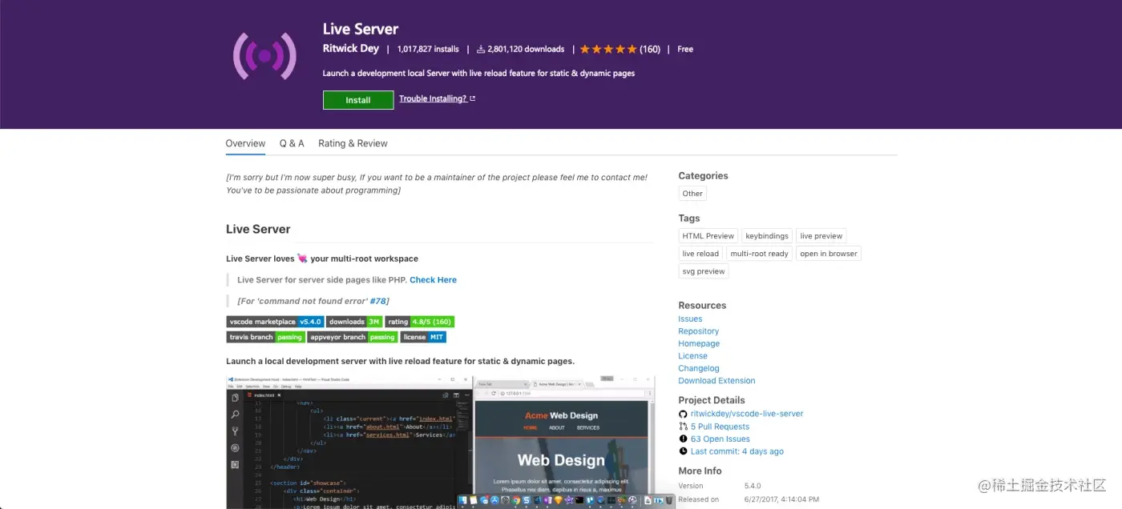Select the keybindings tag
The width and height of the screenshot is (1122, 509).
tap(767, 236)
